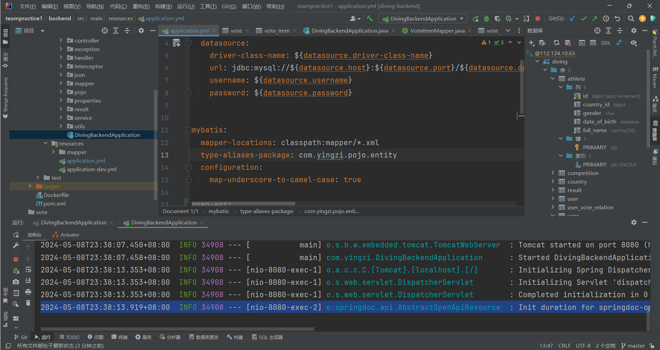Expand the competition table node
This screenshot has width=660, height=350.
pyautogui.click(x=553, y=173)
